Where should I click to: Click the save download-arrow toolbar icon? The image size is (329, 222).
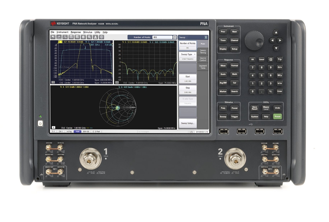[x=96, y=37]
